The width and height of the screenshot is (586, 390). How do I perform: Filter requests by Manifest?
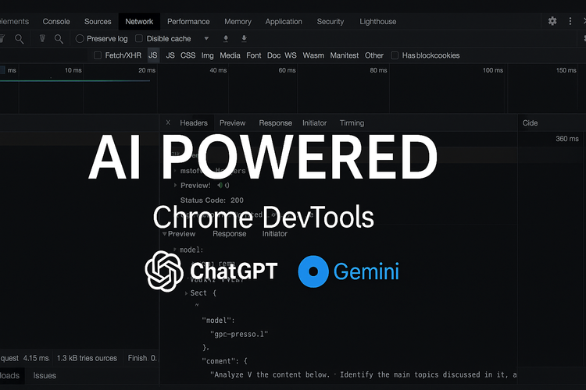345,55
